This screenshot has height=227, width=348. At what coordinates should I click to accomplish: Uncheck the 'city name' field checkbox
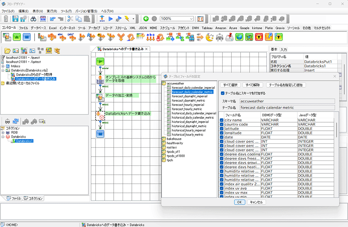(222, 120)
